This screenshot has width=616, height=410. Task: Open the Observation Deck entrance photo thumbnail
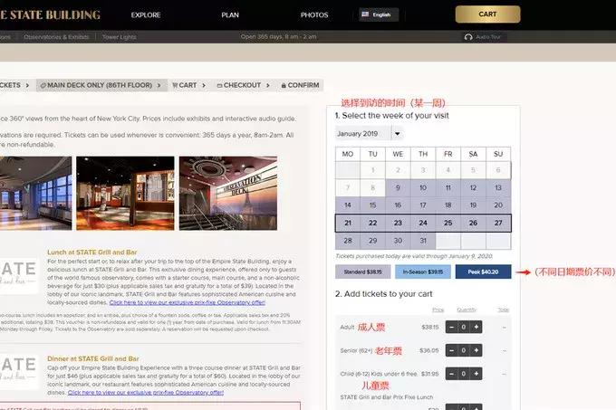pos(228,193)
